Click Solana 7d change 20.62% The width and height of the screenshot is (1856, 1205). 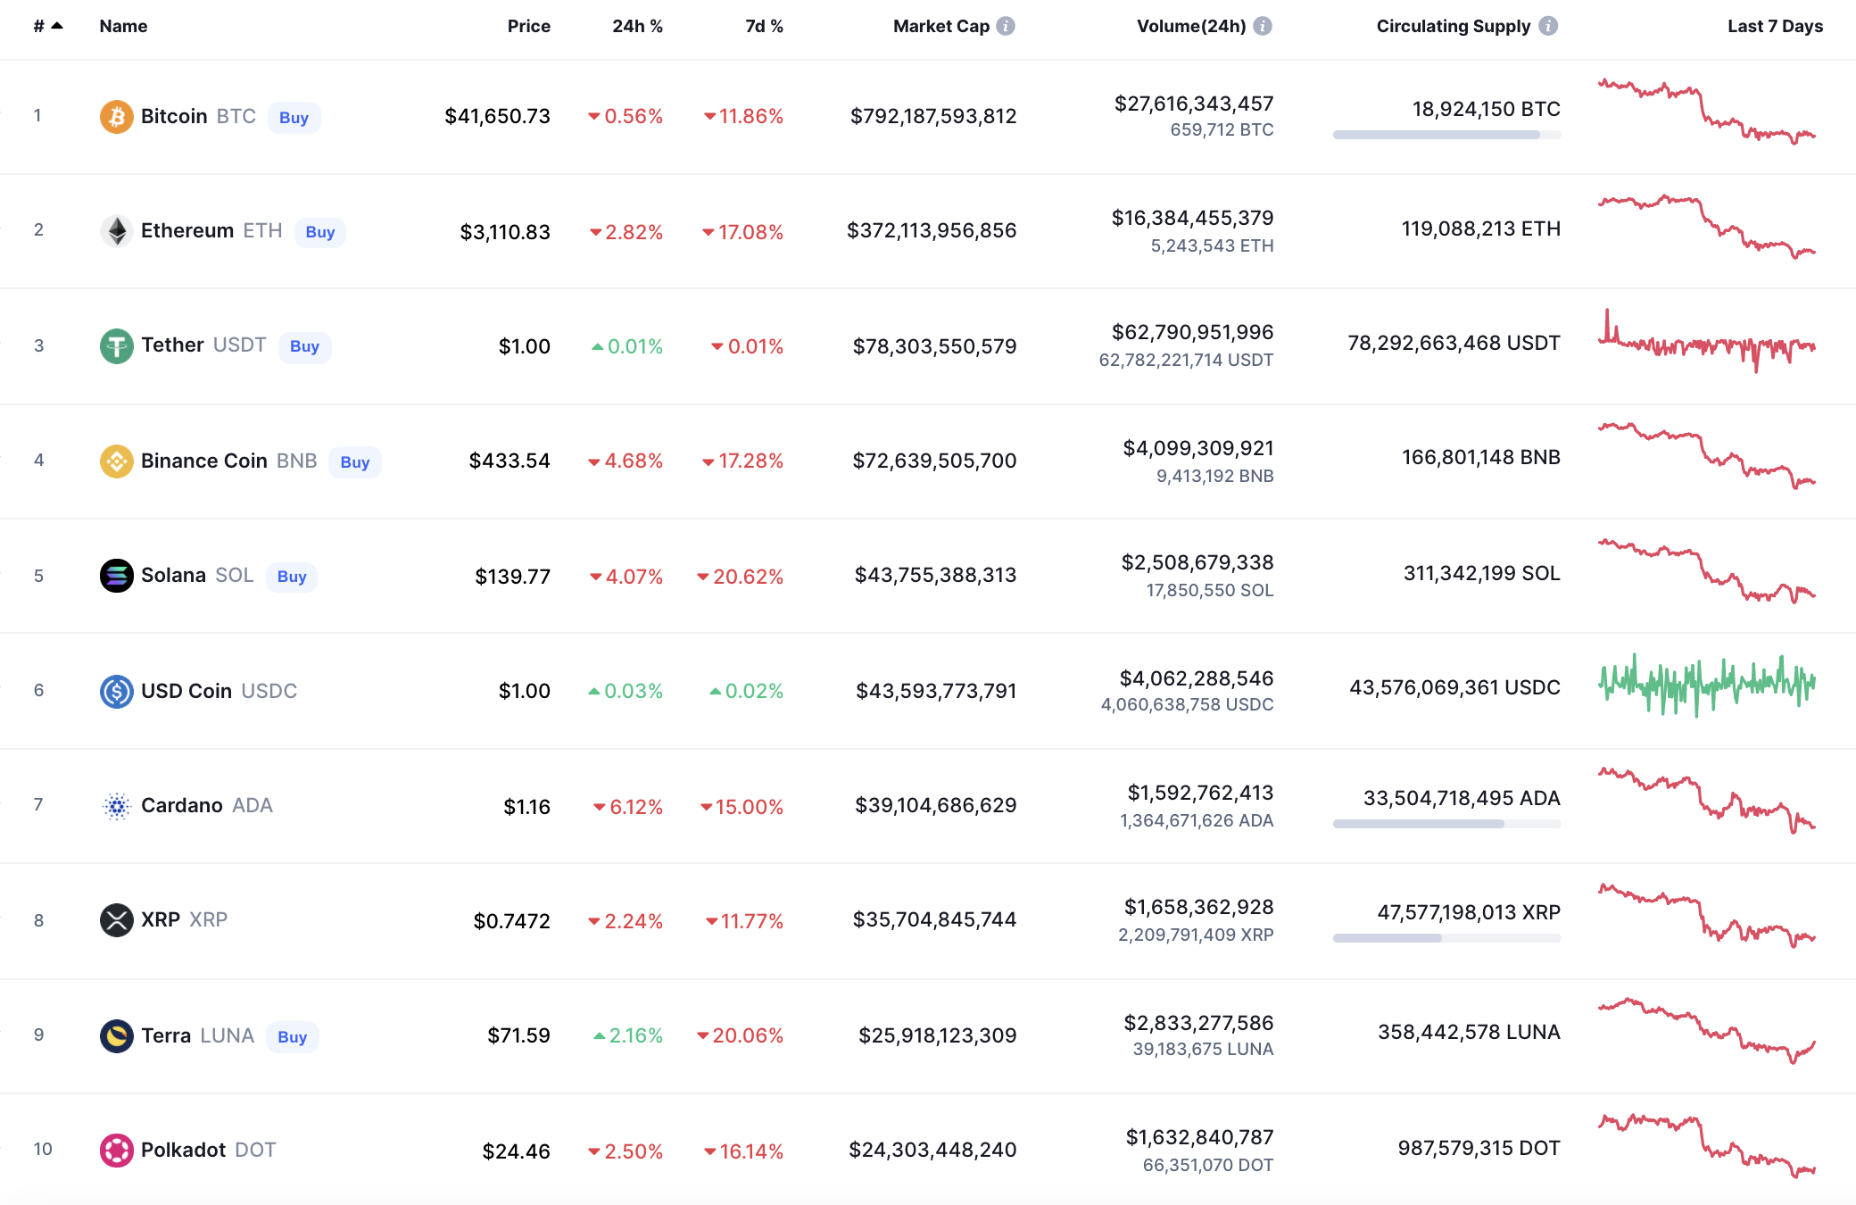(x=740, y=577)
